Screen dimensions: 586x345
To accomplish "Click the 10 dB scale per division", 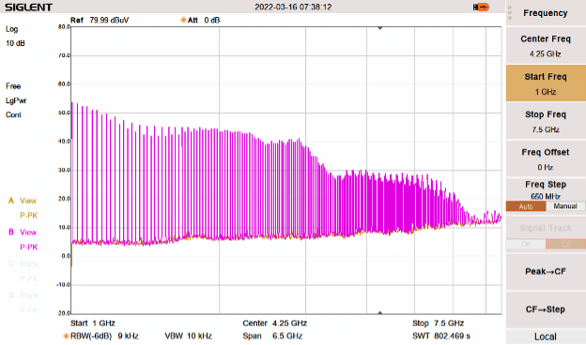I will tap(15, 43).
